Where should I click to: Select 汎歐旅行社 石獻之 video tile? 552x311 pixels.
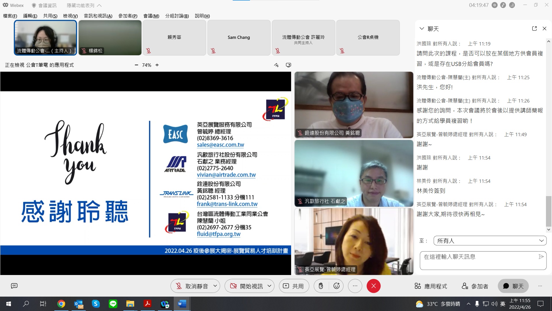[354, 173]
